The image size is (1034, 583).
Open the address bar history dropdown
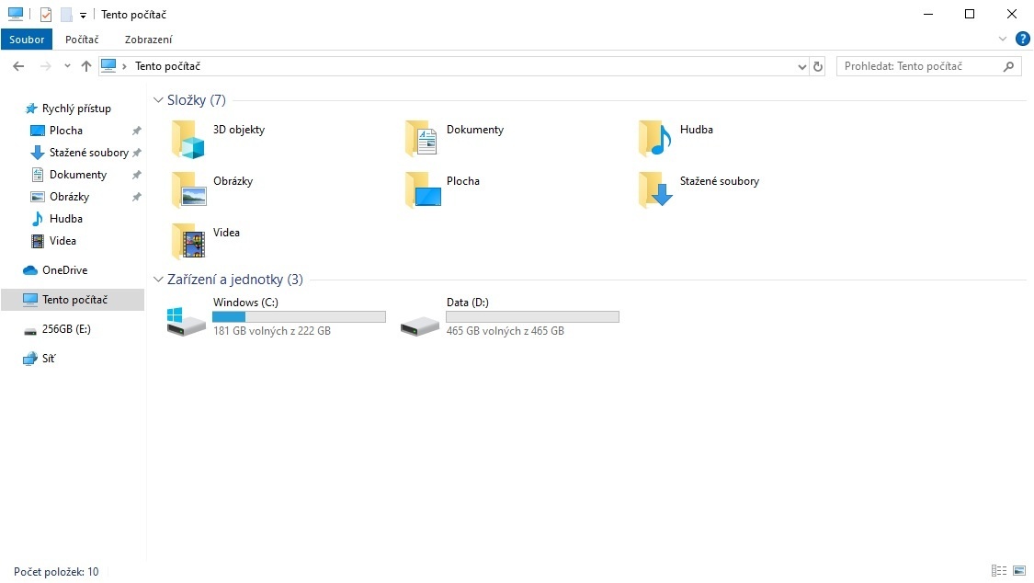pyautogui.click(x=801, y=66)
